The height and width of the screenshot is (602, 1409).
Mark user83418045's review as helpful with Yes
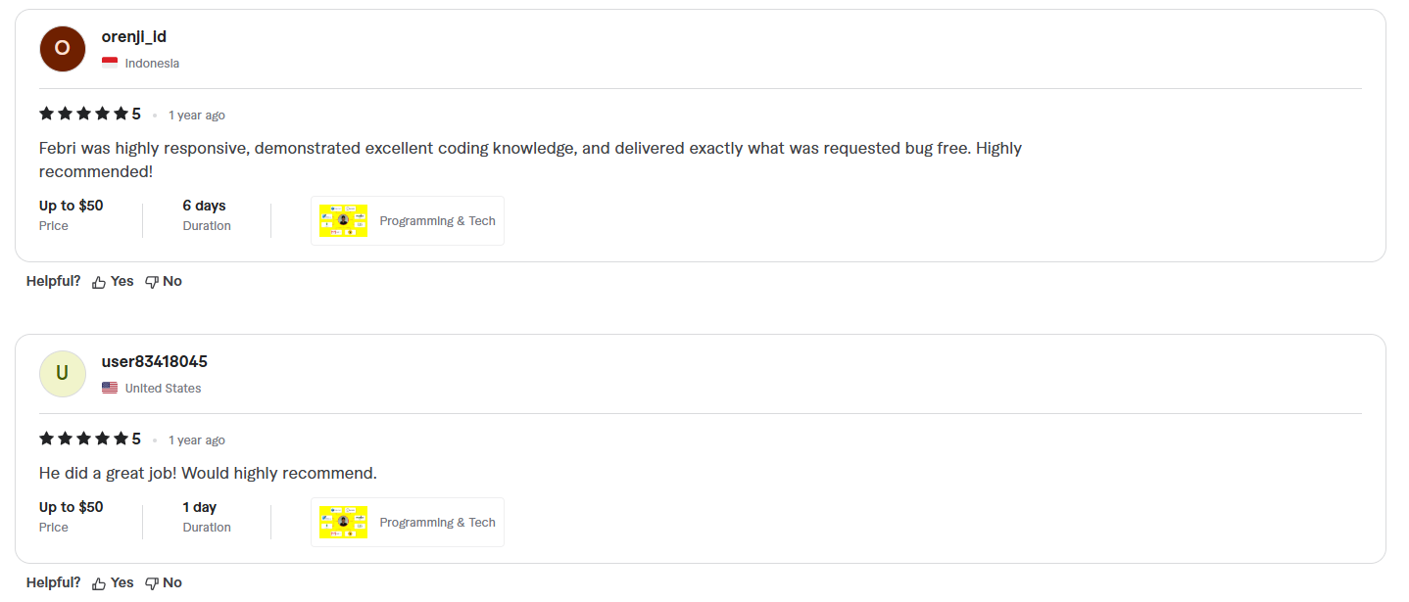(121, 582)
